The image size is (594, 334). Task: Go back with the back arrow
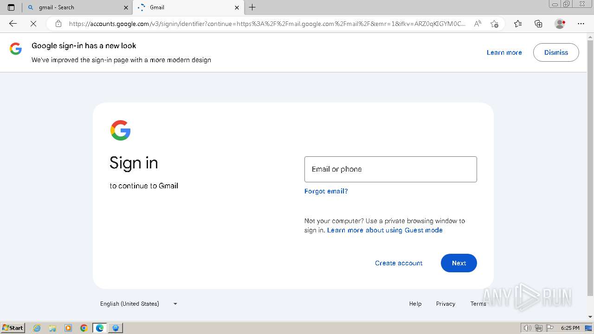point(13,24)
